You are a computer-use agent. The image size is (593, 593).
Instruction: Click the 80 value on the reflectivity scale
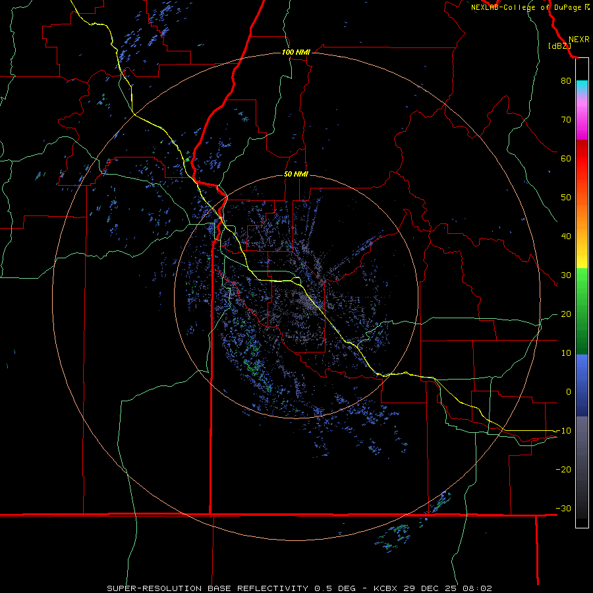tap(566, 80)
